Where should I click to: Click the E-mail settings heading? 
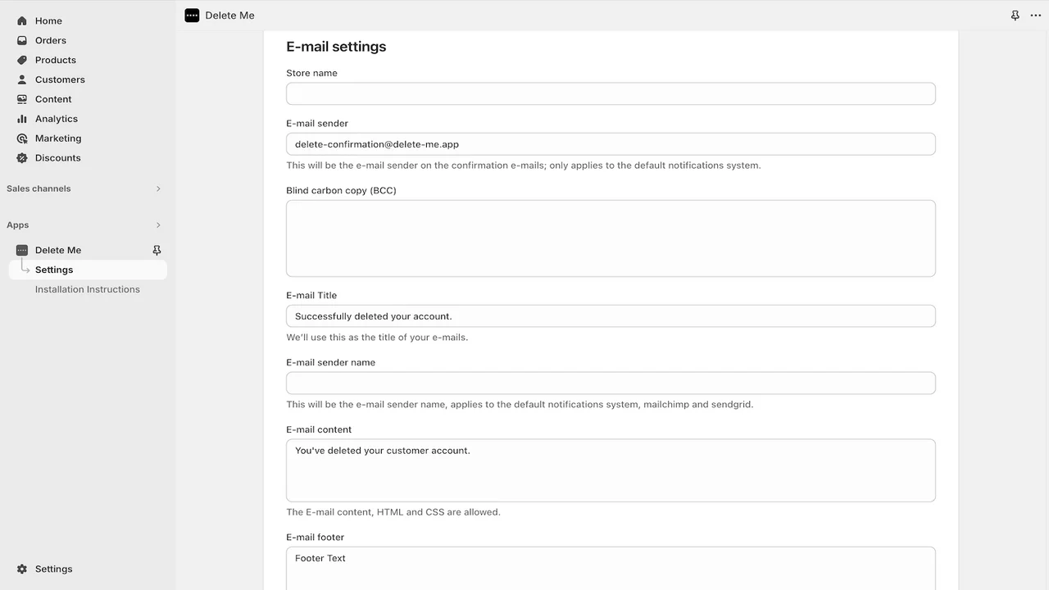[336, 47]
